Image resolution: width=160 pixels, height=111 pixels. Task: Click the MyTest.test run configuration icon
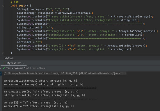tap(4, 63)
